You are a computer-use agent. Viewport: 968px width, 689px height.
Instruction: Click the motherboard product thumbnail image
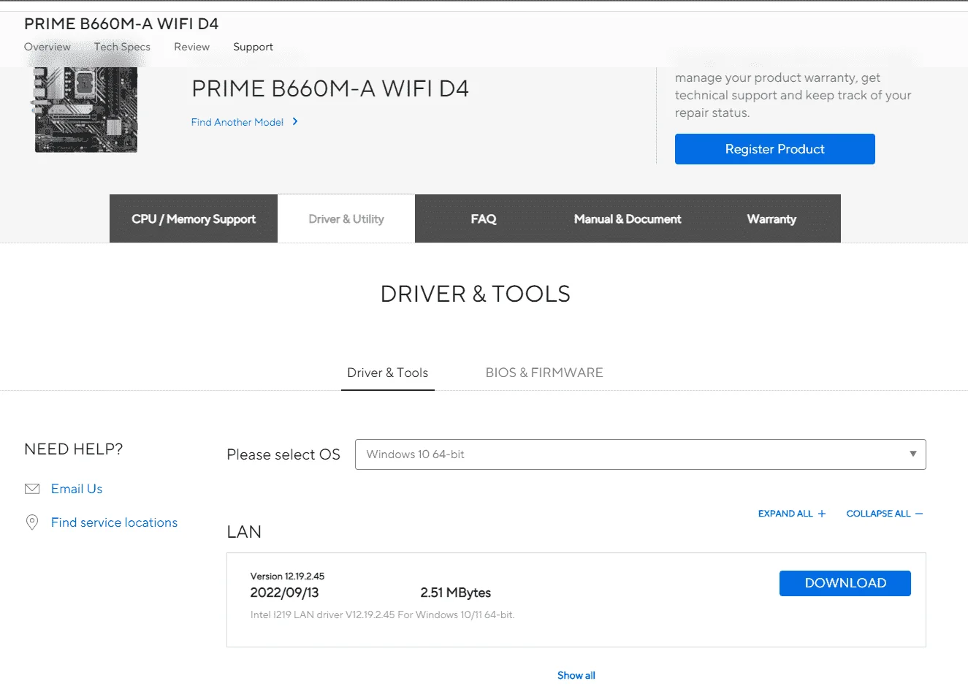(x=85, y=110)
